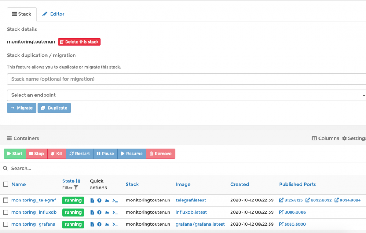Open published port 8086:8086 link
The image size is (366, 233).
coord(292,212)
